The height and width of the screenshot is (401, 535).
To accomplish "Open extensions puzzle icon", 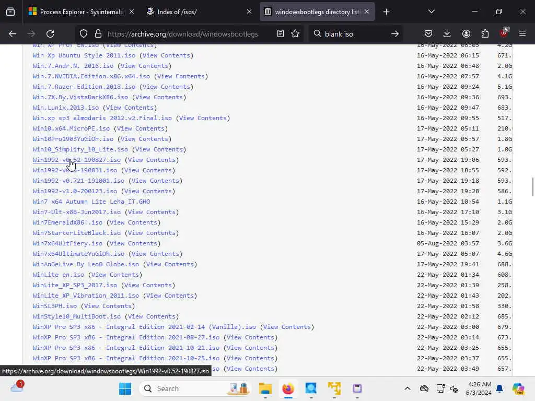I will (485, 34).
